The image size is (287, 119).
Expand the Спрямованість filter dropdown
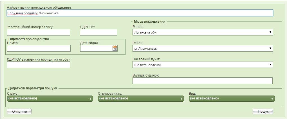tap(141, 99)
